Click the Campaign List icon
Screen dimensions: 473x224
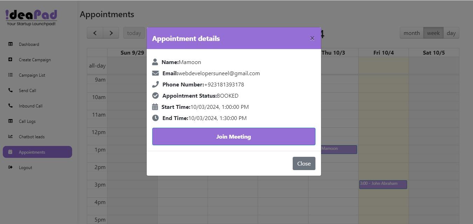(11, 75)
